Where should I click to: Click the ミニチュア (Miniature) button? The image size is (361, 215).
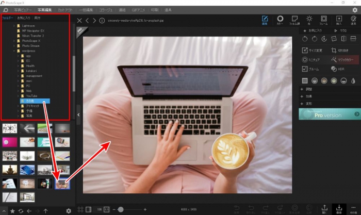tap(311, 60)
